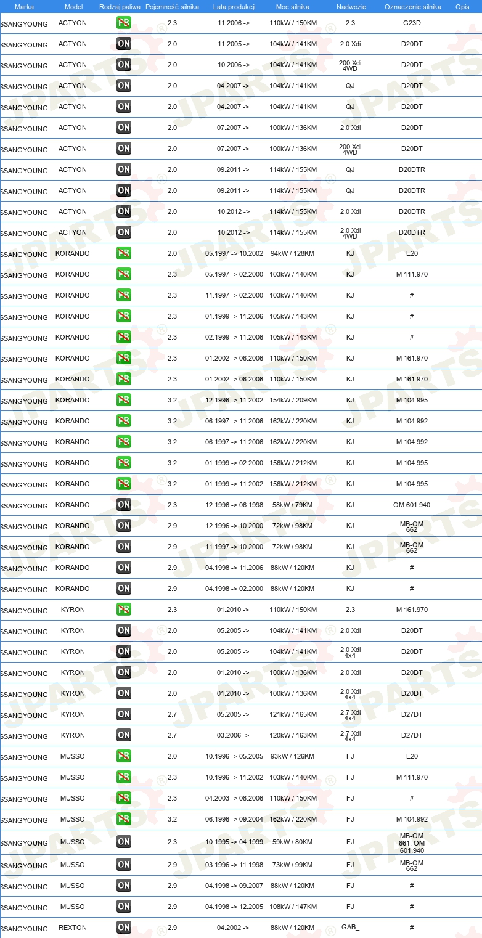Click ON icon for MUSSO 59kW / 80KM
Image resolution: width=482 pixels, height=938 pixels.
[124, 842]
